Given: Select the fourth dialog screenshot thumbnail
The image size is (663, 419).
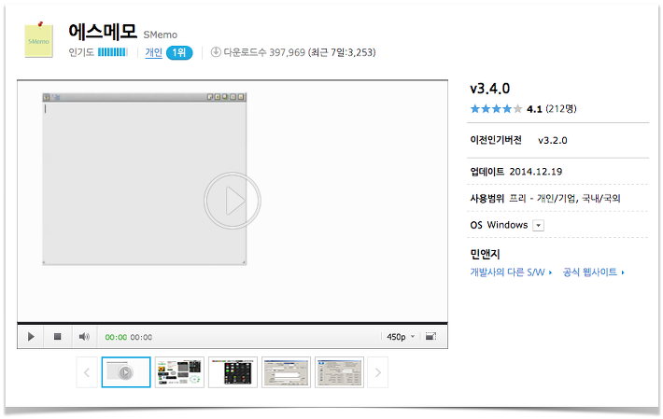Looking at the screenshot, I should (x=286, y=372).
